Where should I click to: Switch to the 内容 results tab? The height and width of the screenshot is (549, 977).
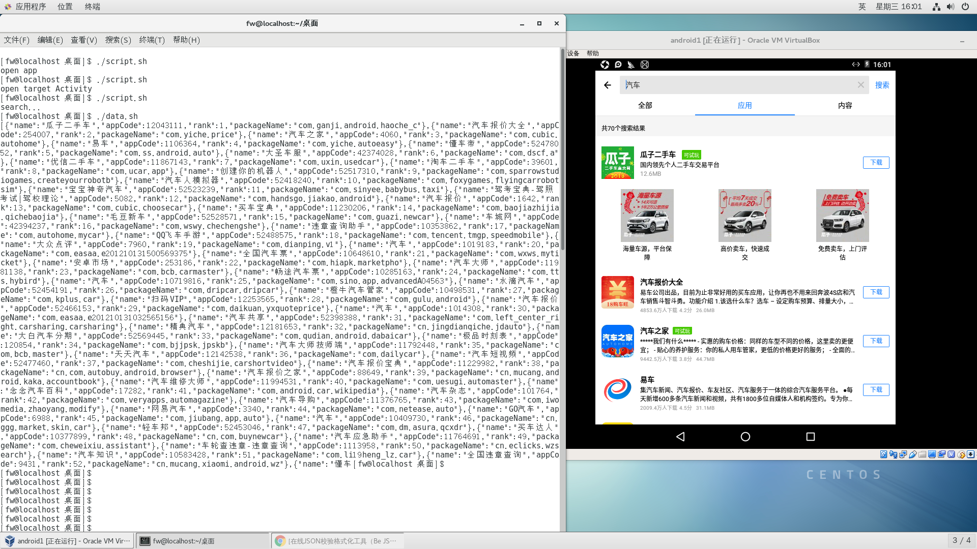pos(845,105)
